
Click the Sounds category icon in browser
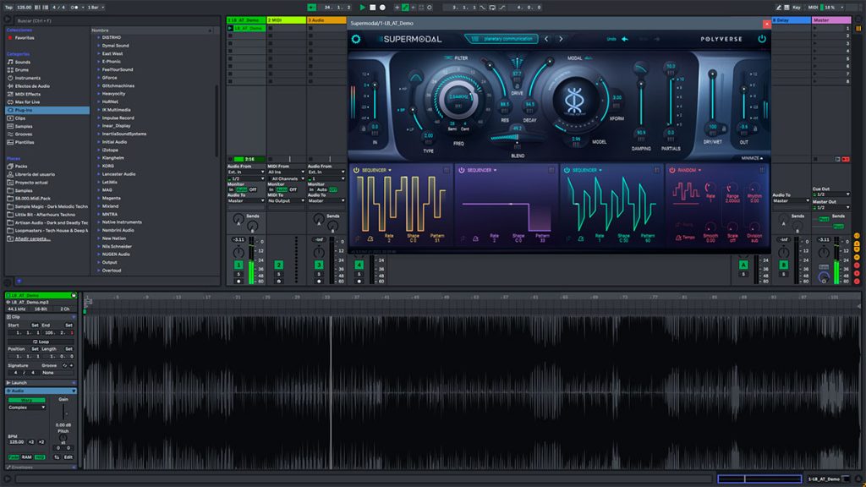[x=10, y=62]
